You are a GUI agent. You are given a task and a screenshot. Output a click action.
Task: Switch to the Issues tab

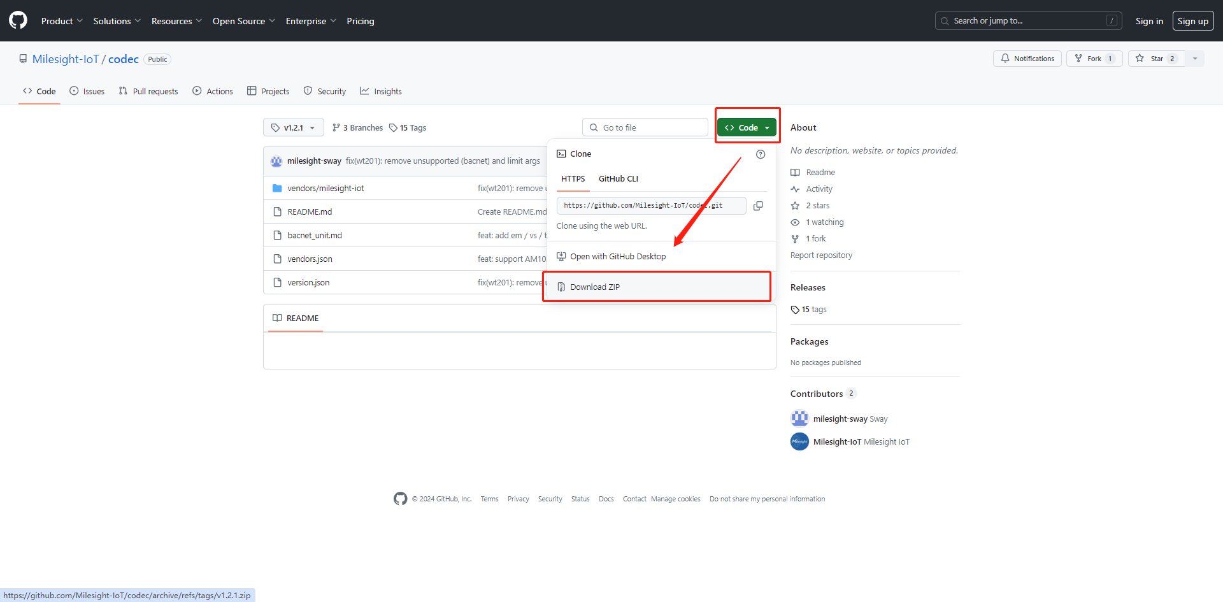click(x=87, y=91)
